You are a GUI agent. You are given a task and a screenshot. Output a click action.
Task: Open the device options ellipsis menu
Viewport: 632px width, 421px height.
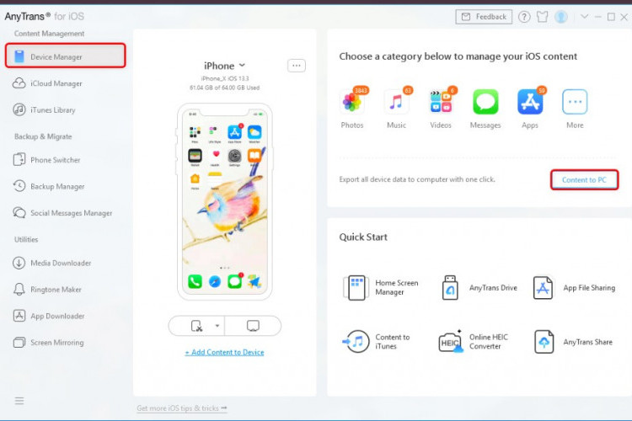click(296, 66)
